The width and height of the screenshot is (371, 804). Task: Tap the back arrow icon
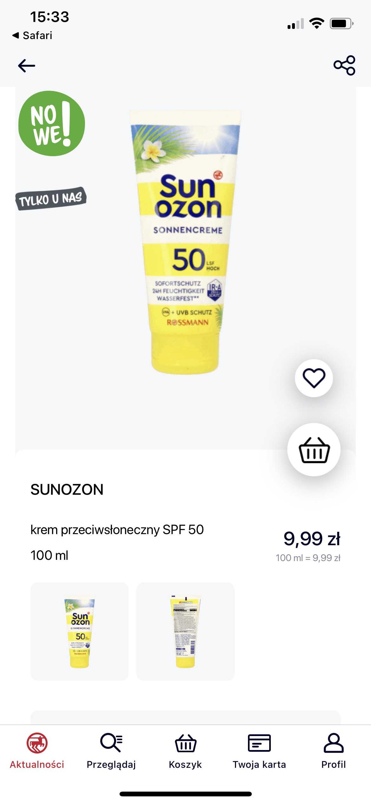point(27,66)
